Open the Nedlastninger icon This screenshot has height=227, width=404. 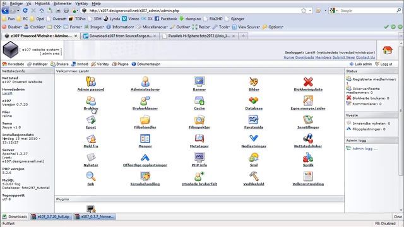[254, 139]
